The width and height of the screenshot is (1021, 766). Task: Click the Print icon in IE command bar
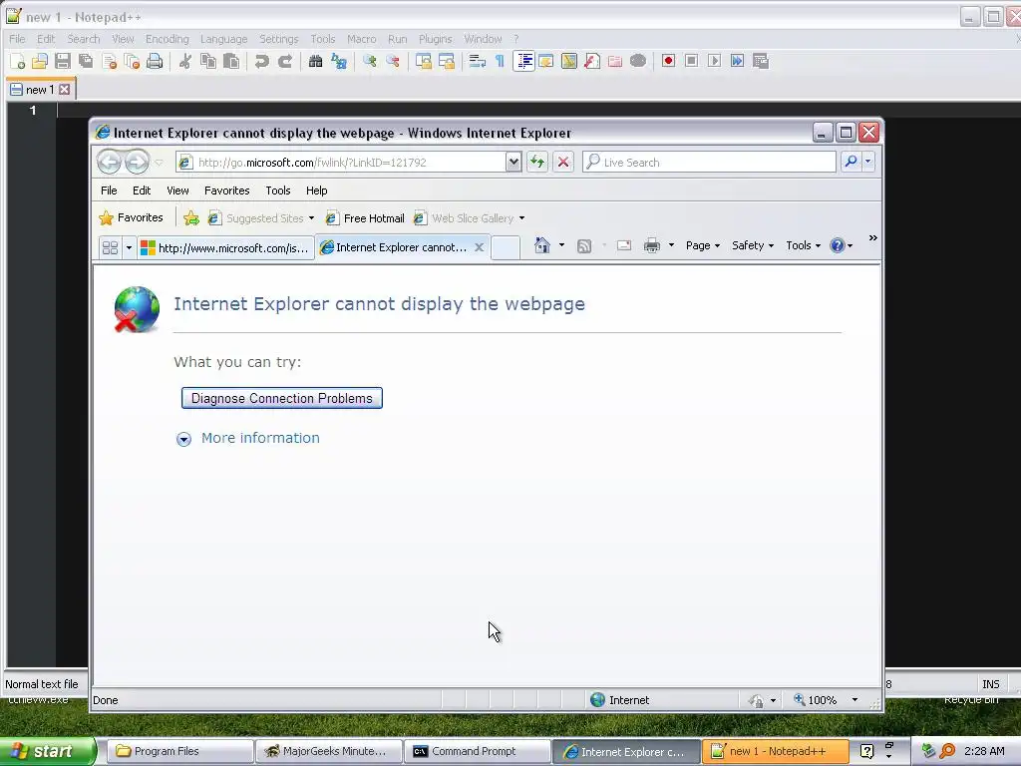652,245
